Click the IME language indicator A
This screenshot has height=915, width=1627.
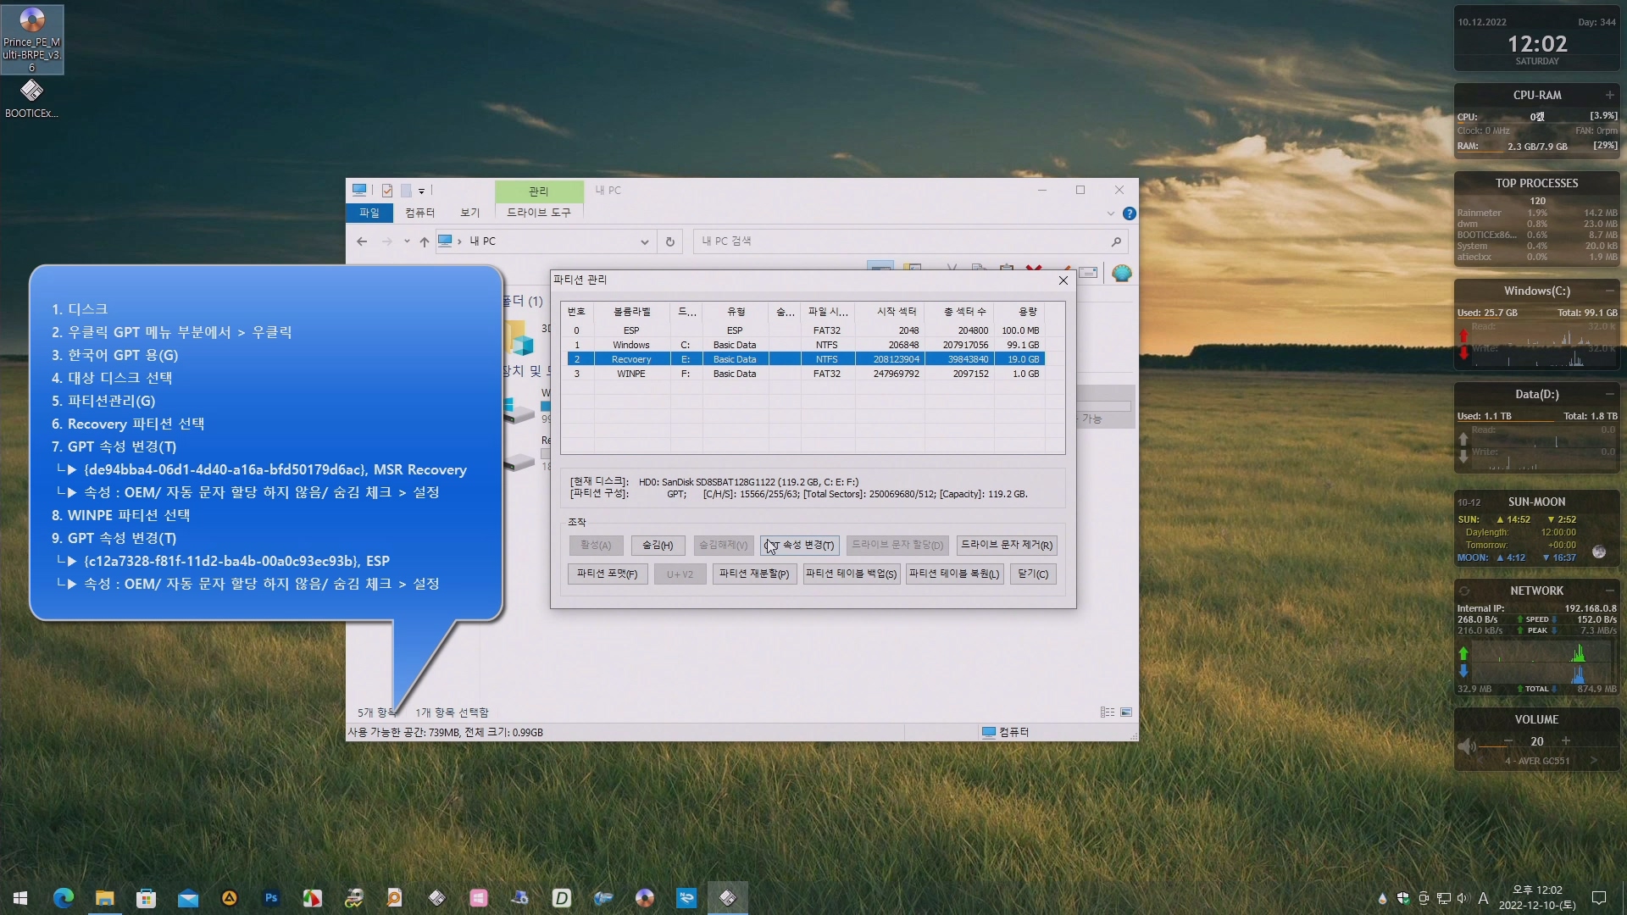coord(1483,898)
